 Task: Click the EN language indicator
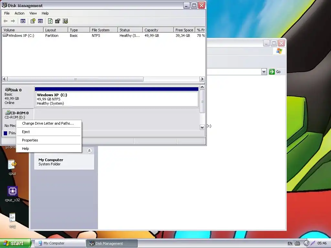(290, 243)
